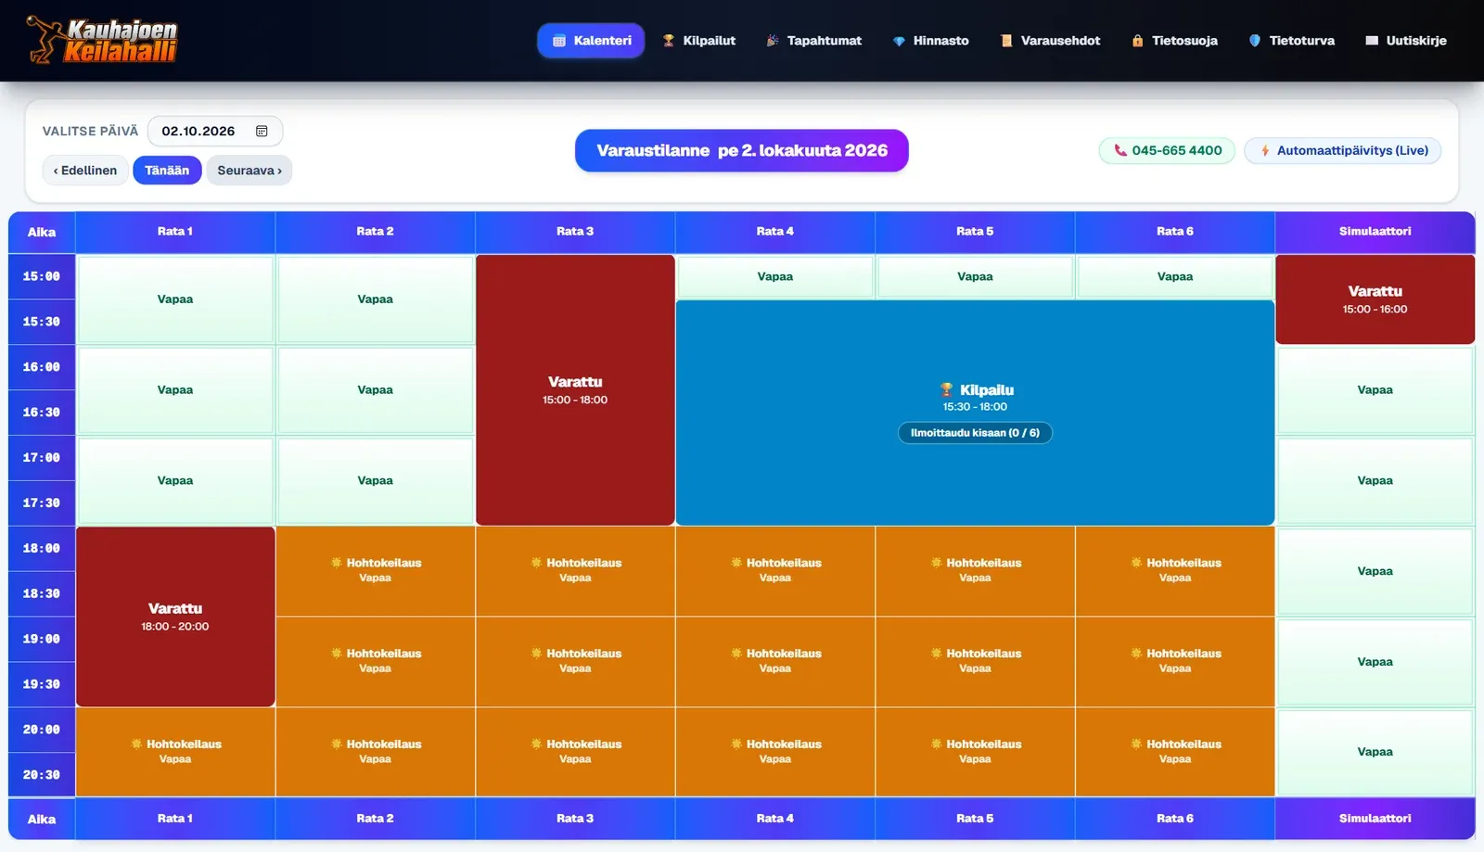The height and width of the screenshot is (852, 1484).
Task: Open the Kilpailut menu item
Action: pos(699,41)
